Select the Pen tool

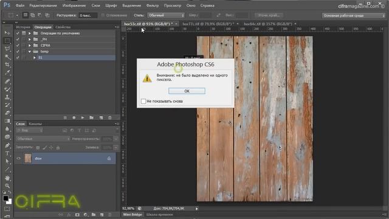click(7, 145)
